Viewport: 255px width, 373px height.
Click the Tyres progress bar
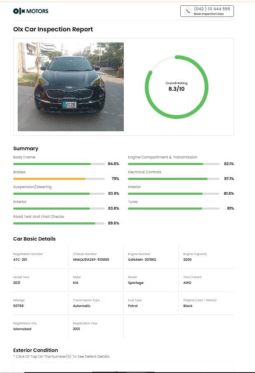(173, 208)
